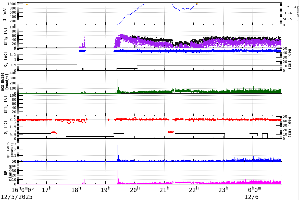
Task: Click the orange marker near 1000 mA
Action: [x=27, y=4]
